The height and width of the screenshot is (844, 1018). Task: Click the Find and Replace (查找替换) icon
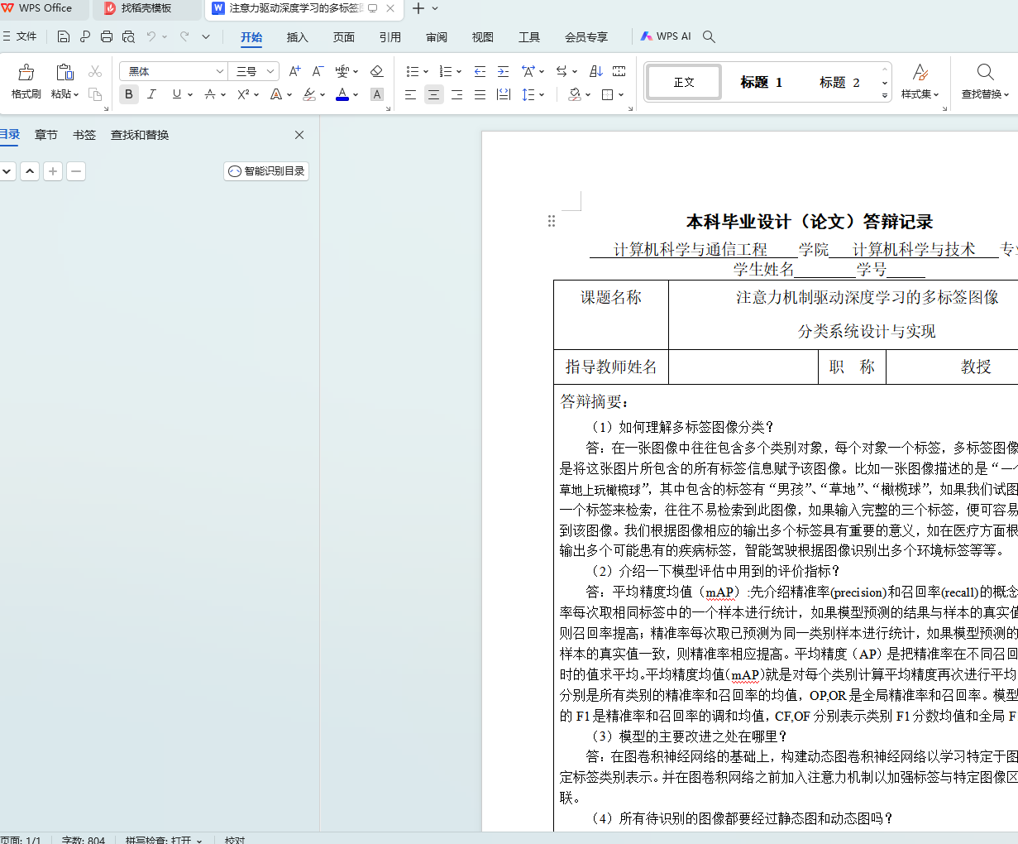click(x=985, y=72)
